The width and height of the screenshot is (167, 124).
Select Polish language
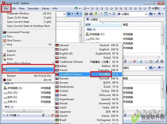[x=89, y=58]
